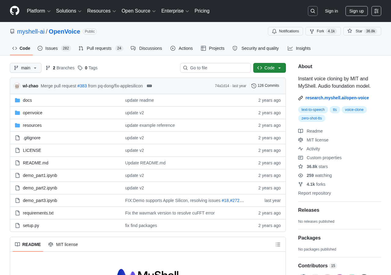Focus the Go to file search field
Screen dimensions: 391x275
click(215, 68)
